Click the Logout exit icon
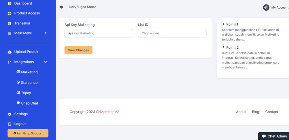Screen dimensions: 289x140 tap(10, 124)
